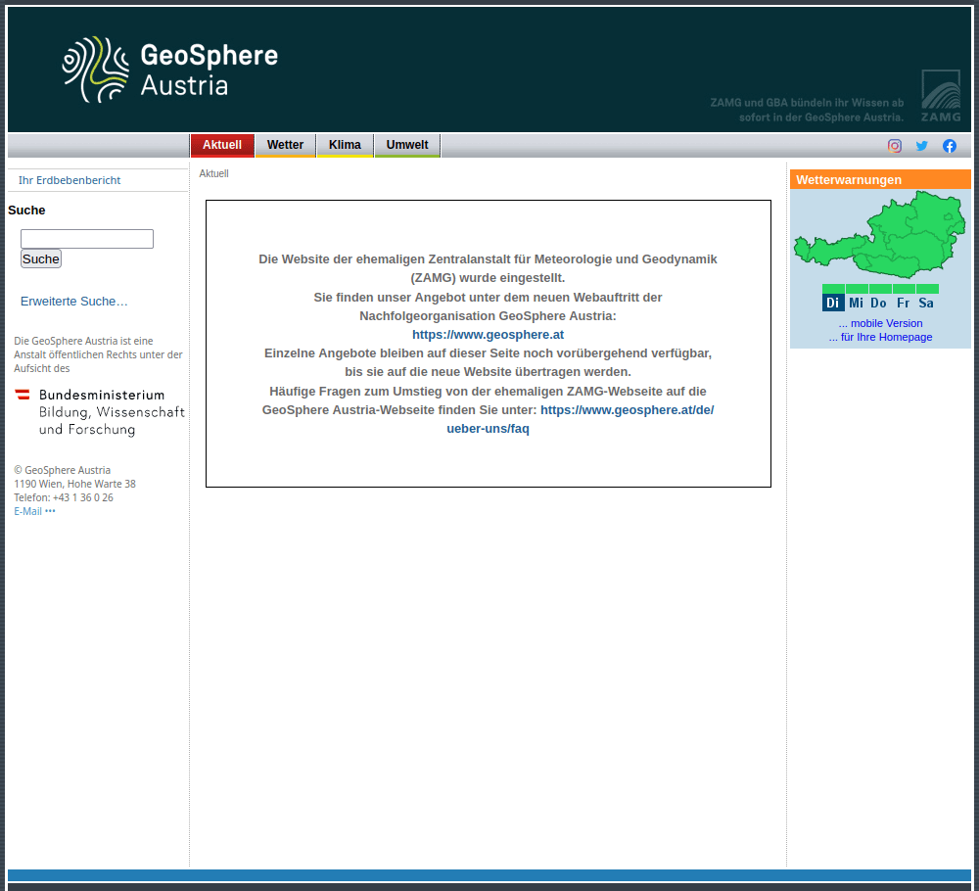Image resolution: width=979 pixels, height=891 pixels.
Task: Click the Aktuell breadcrumb text
Action: 213,173
